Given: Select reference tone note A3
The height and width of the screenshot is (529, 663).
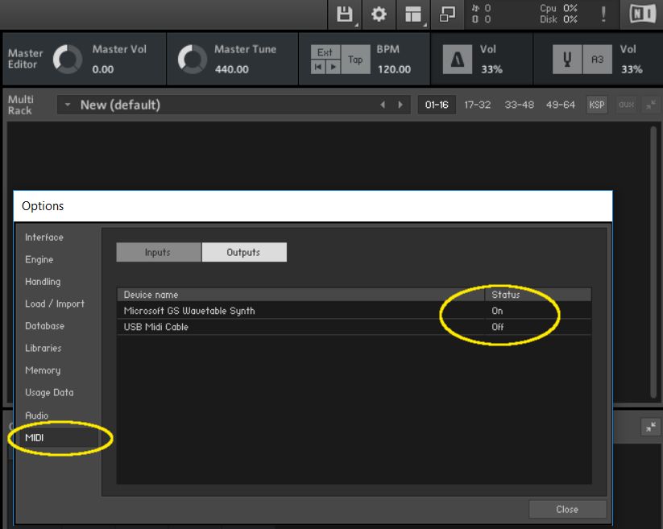Looking at the screenshot, I should pyautogui.click(x=597, y=60).
